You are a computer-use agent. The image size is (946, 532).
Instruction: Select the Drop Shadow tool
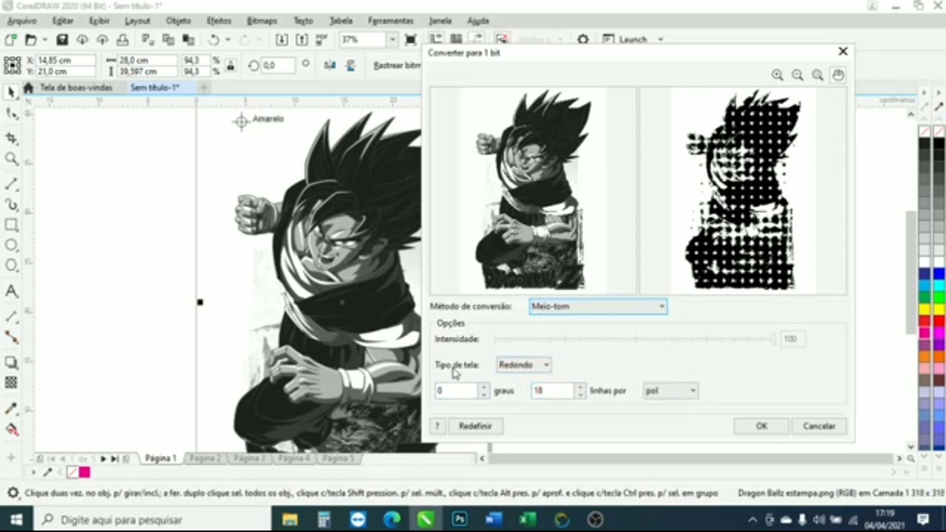(11, 362)
